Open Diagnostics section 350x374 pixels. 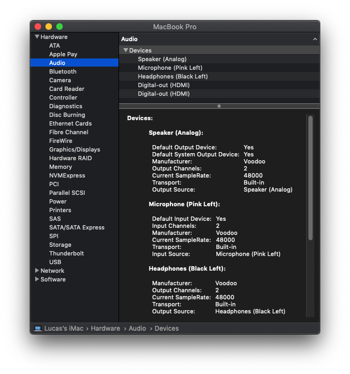tap(66, 106)
